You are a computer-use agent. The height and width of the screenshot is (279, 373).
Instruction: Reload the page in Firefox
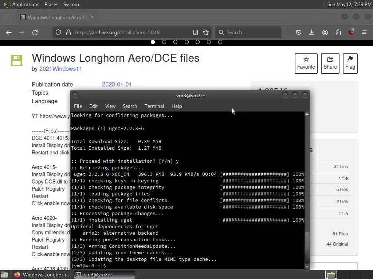(x=35, y=32)
